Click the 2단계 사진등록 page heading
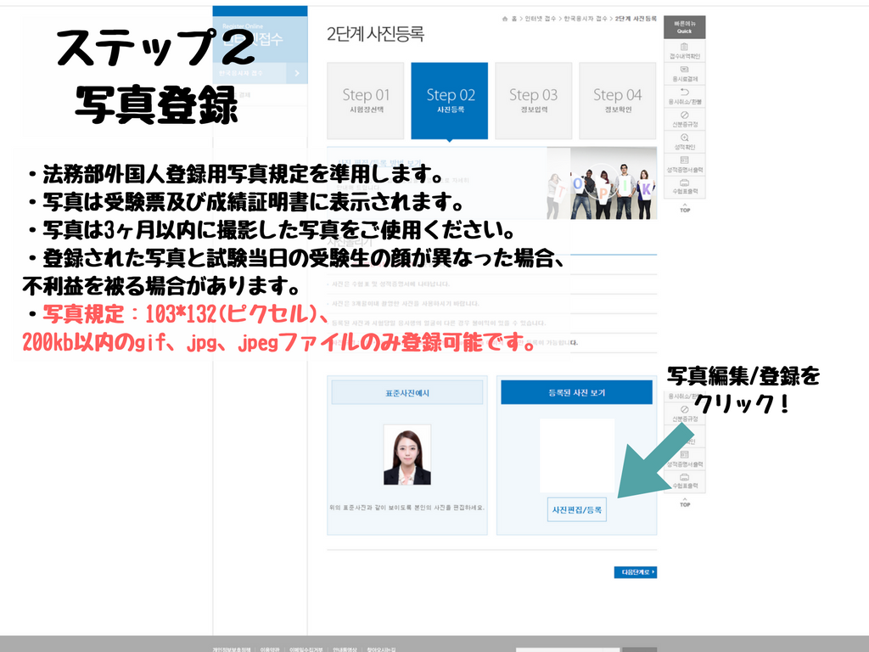 (375, 34)
